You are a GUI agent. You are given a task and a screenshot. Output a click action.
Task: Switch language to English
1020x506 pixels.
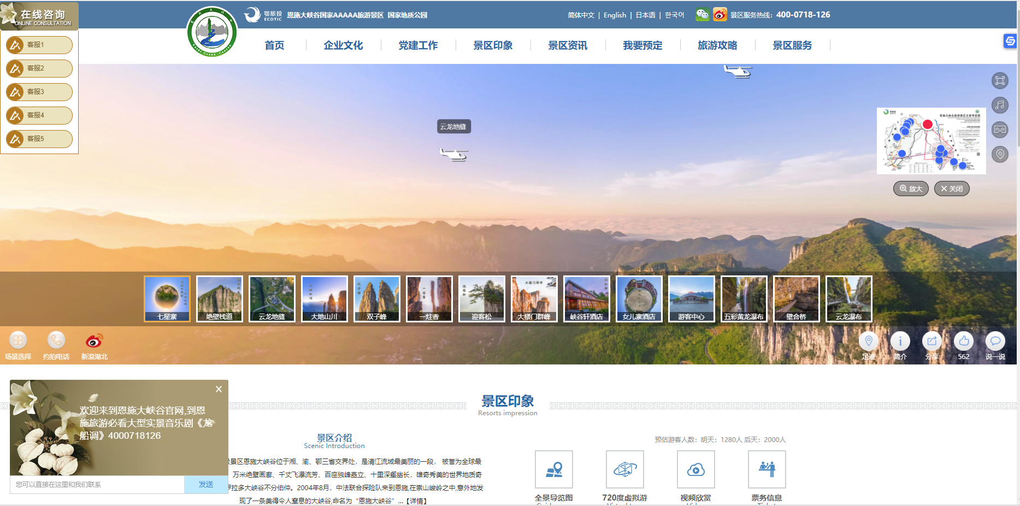[x=615, y=15]
